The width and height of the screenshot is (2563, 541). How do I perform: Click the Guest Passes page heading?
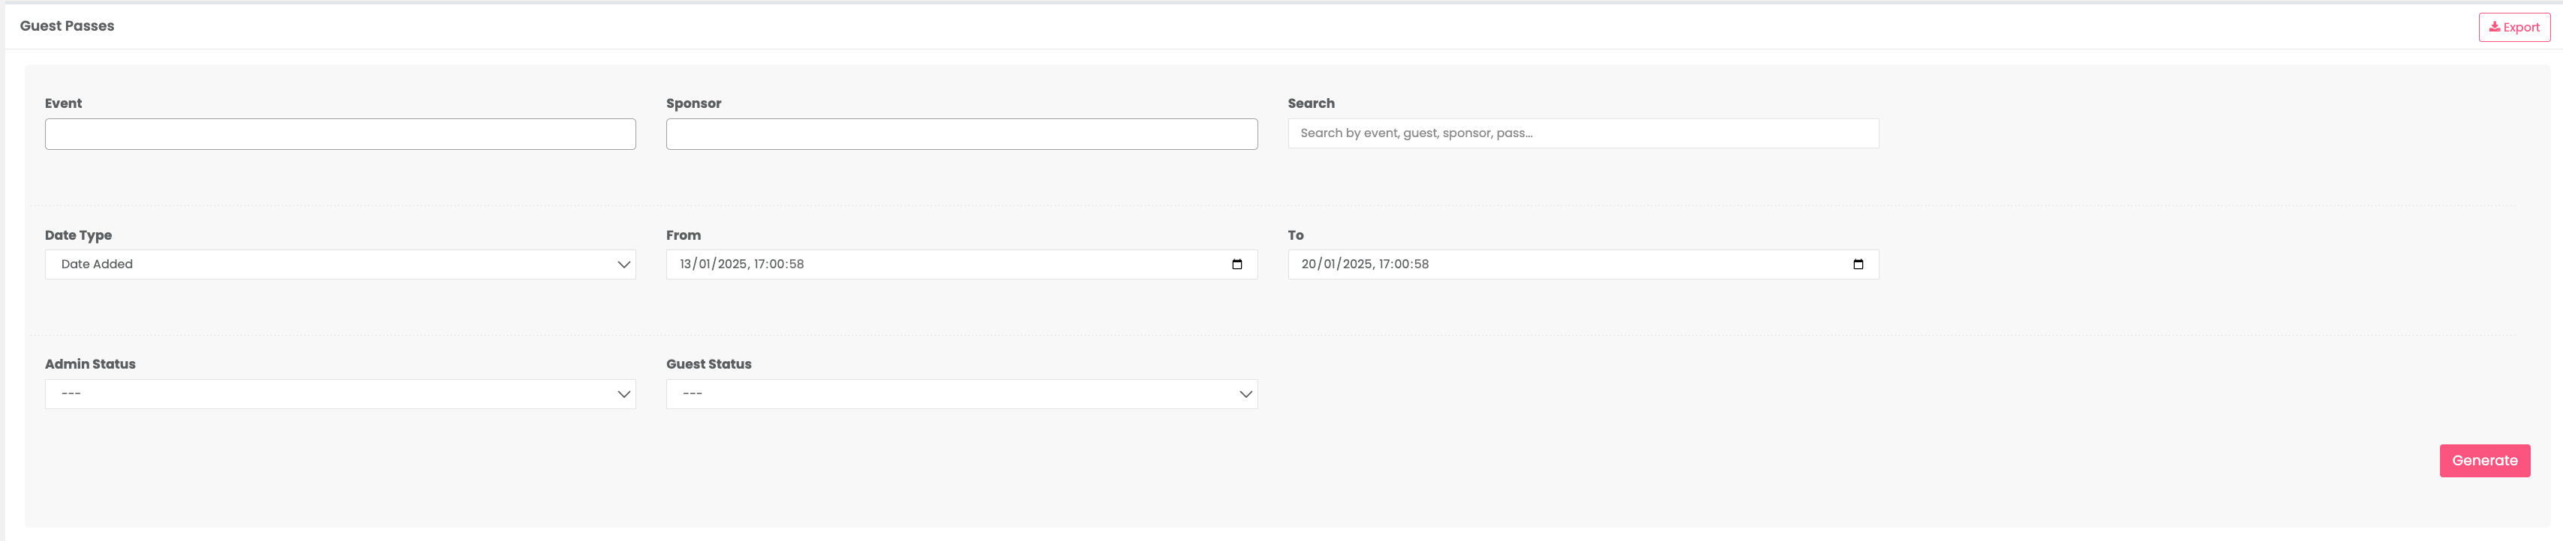coord(67,26)
